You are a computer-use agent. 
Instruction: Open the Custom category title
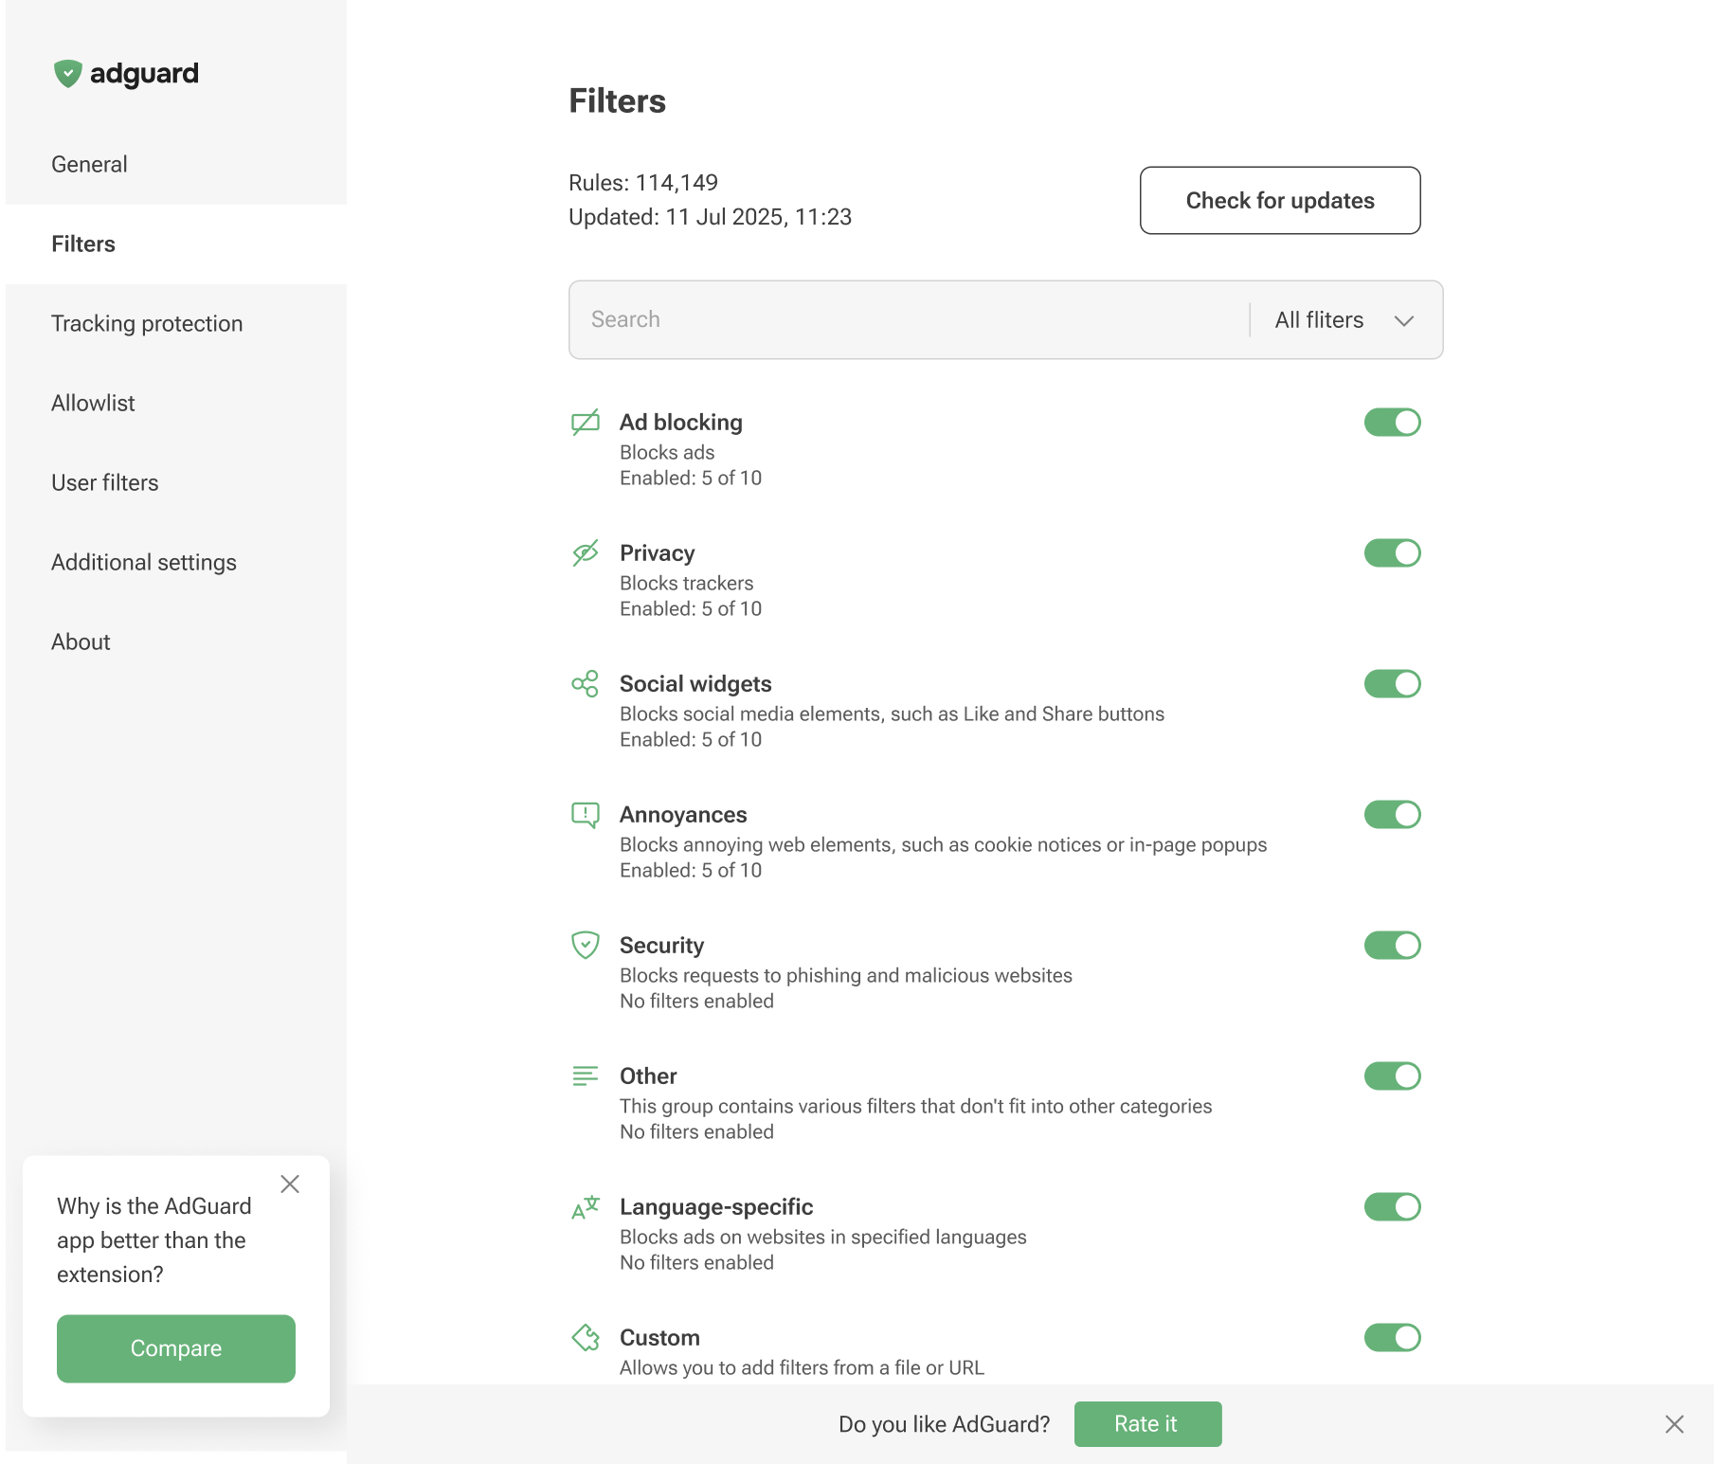point(659,1338)
